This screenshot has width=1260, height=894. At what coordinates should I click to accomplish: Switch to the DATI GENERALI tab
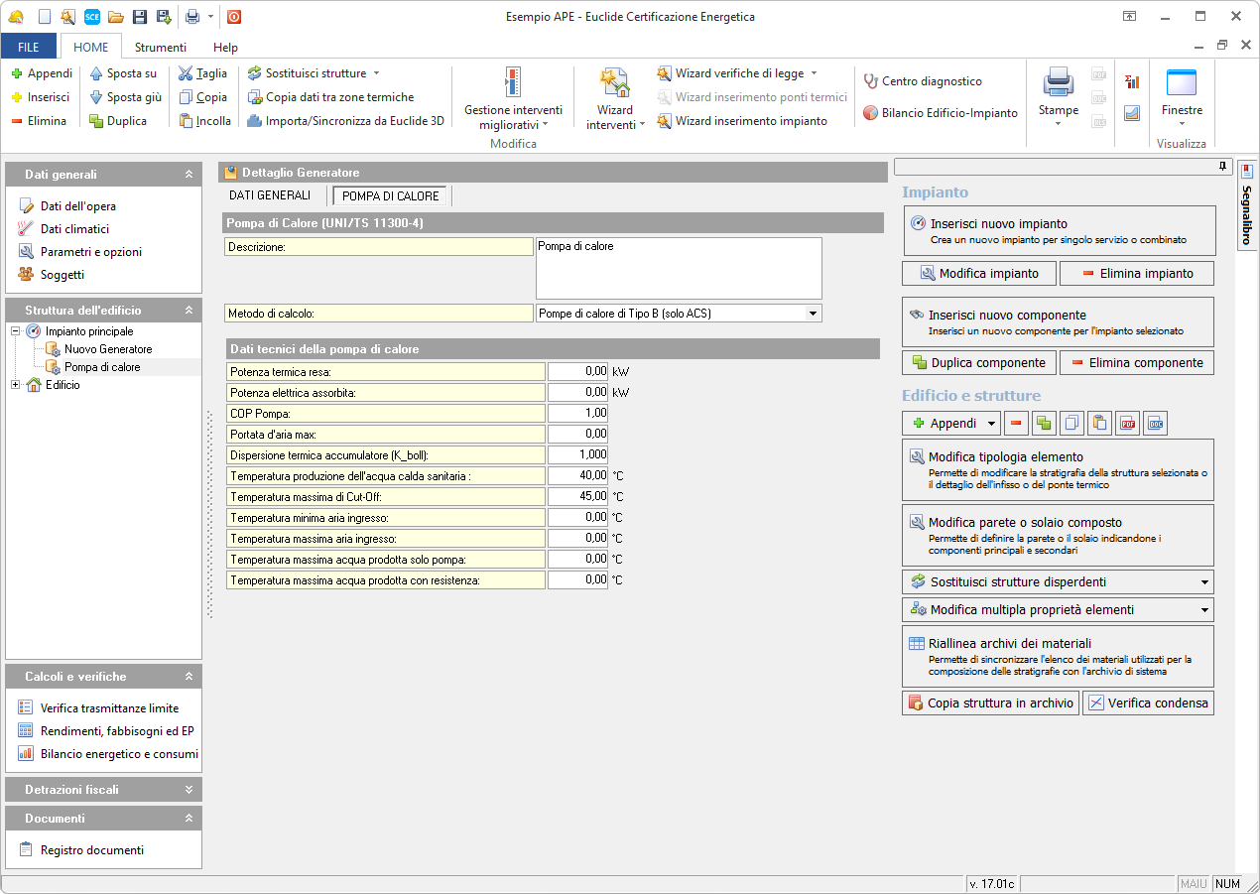[270, 195]
